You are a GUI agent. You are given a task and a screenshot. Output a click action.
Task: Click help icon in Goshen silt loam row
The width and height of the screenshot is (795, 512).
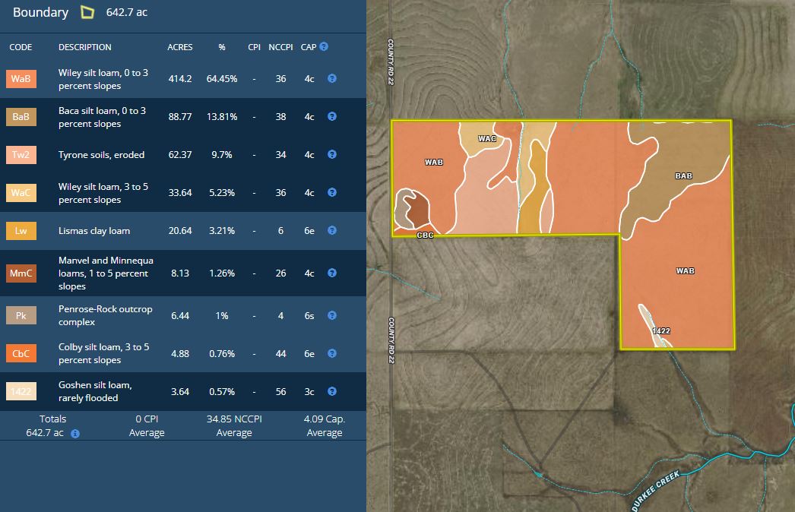(331, 391)
